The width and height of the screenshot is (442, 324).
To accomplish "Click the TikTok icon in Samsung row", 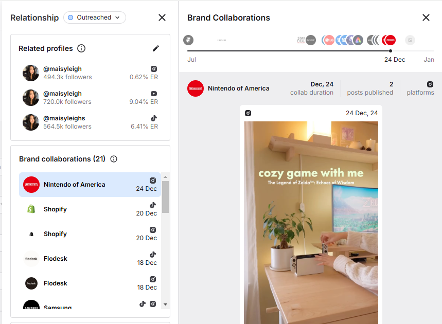I will click(x=143, y=304).
